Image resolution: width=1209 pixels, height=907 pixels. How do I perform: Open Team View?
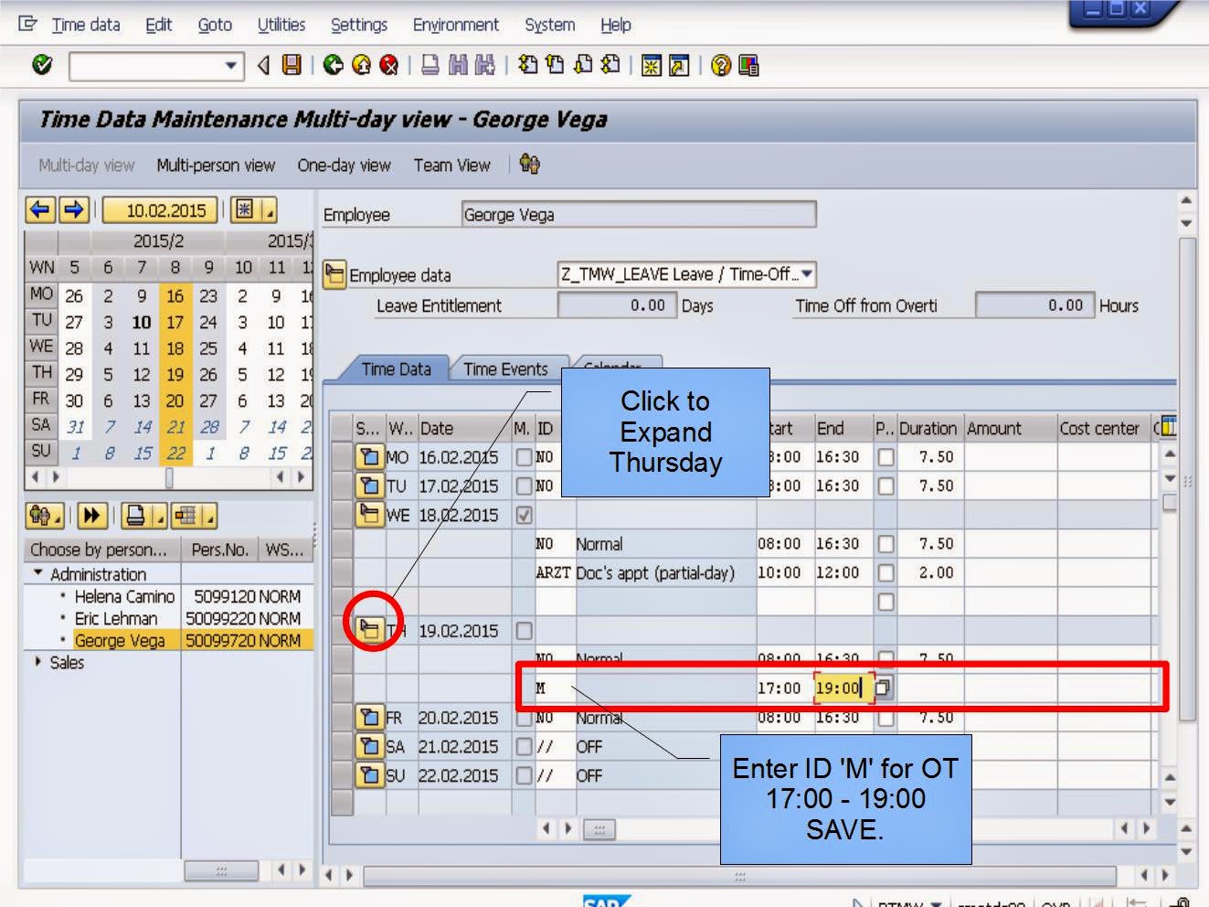pos(451,165)
